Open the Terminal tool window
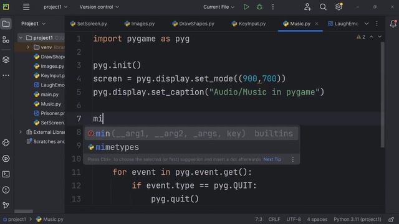Image resolution: width=399 pixels, height=224 pixels. tap(6, 174)
